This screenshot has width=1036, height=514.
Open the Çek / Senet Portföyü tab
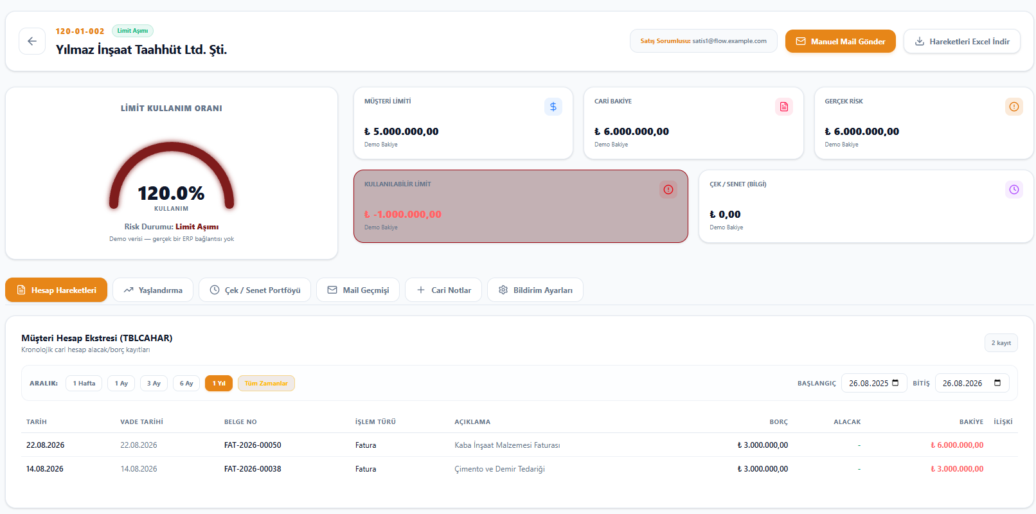click(255, 290)
